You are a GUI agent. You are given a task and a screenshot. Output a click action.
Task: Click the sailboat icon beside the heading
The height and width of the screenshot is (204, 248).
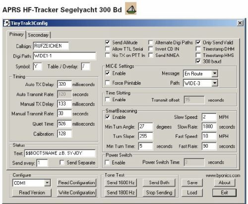click(130, 9)
